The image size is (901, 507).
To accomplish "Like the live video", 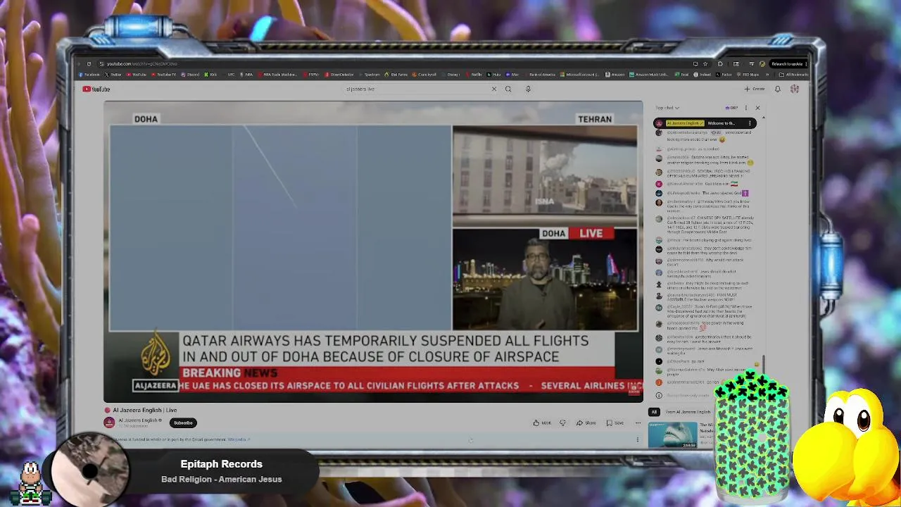I will [x=542, y=423].
